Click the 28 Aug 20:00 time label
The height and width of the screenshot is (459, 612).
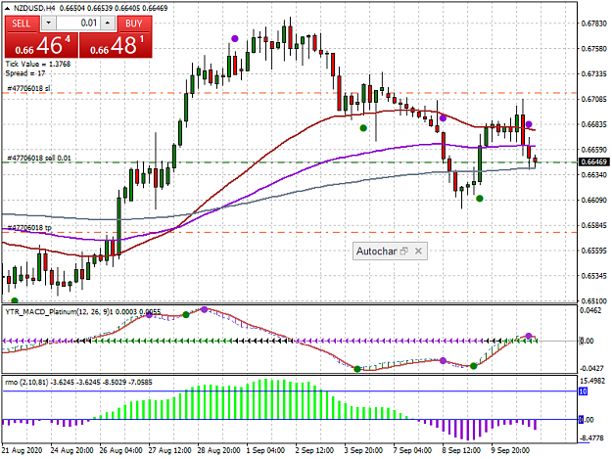[x=219, y=450]
